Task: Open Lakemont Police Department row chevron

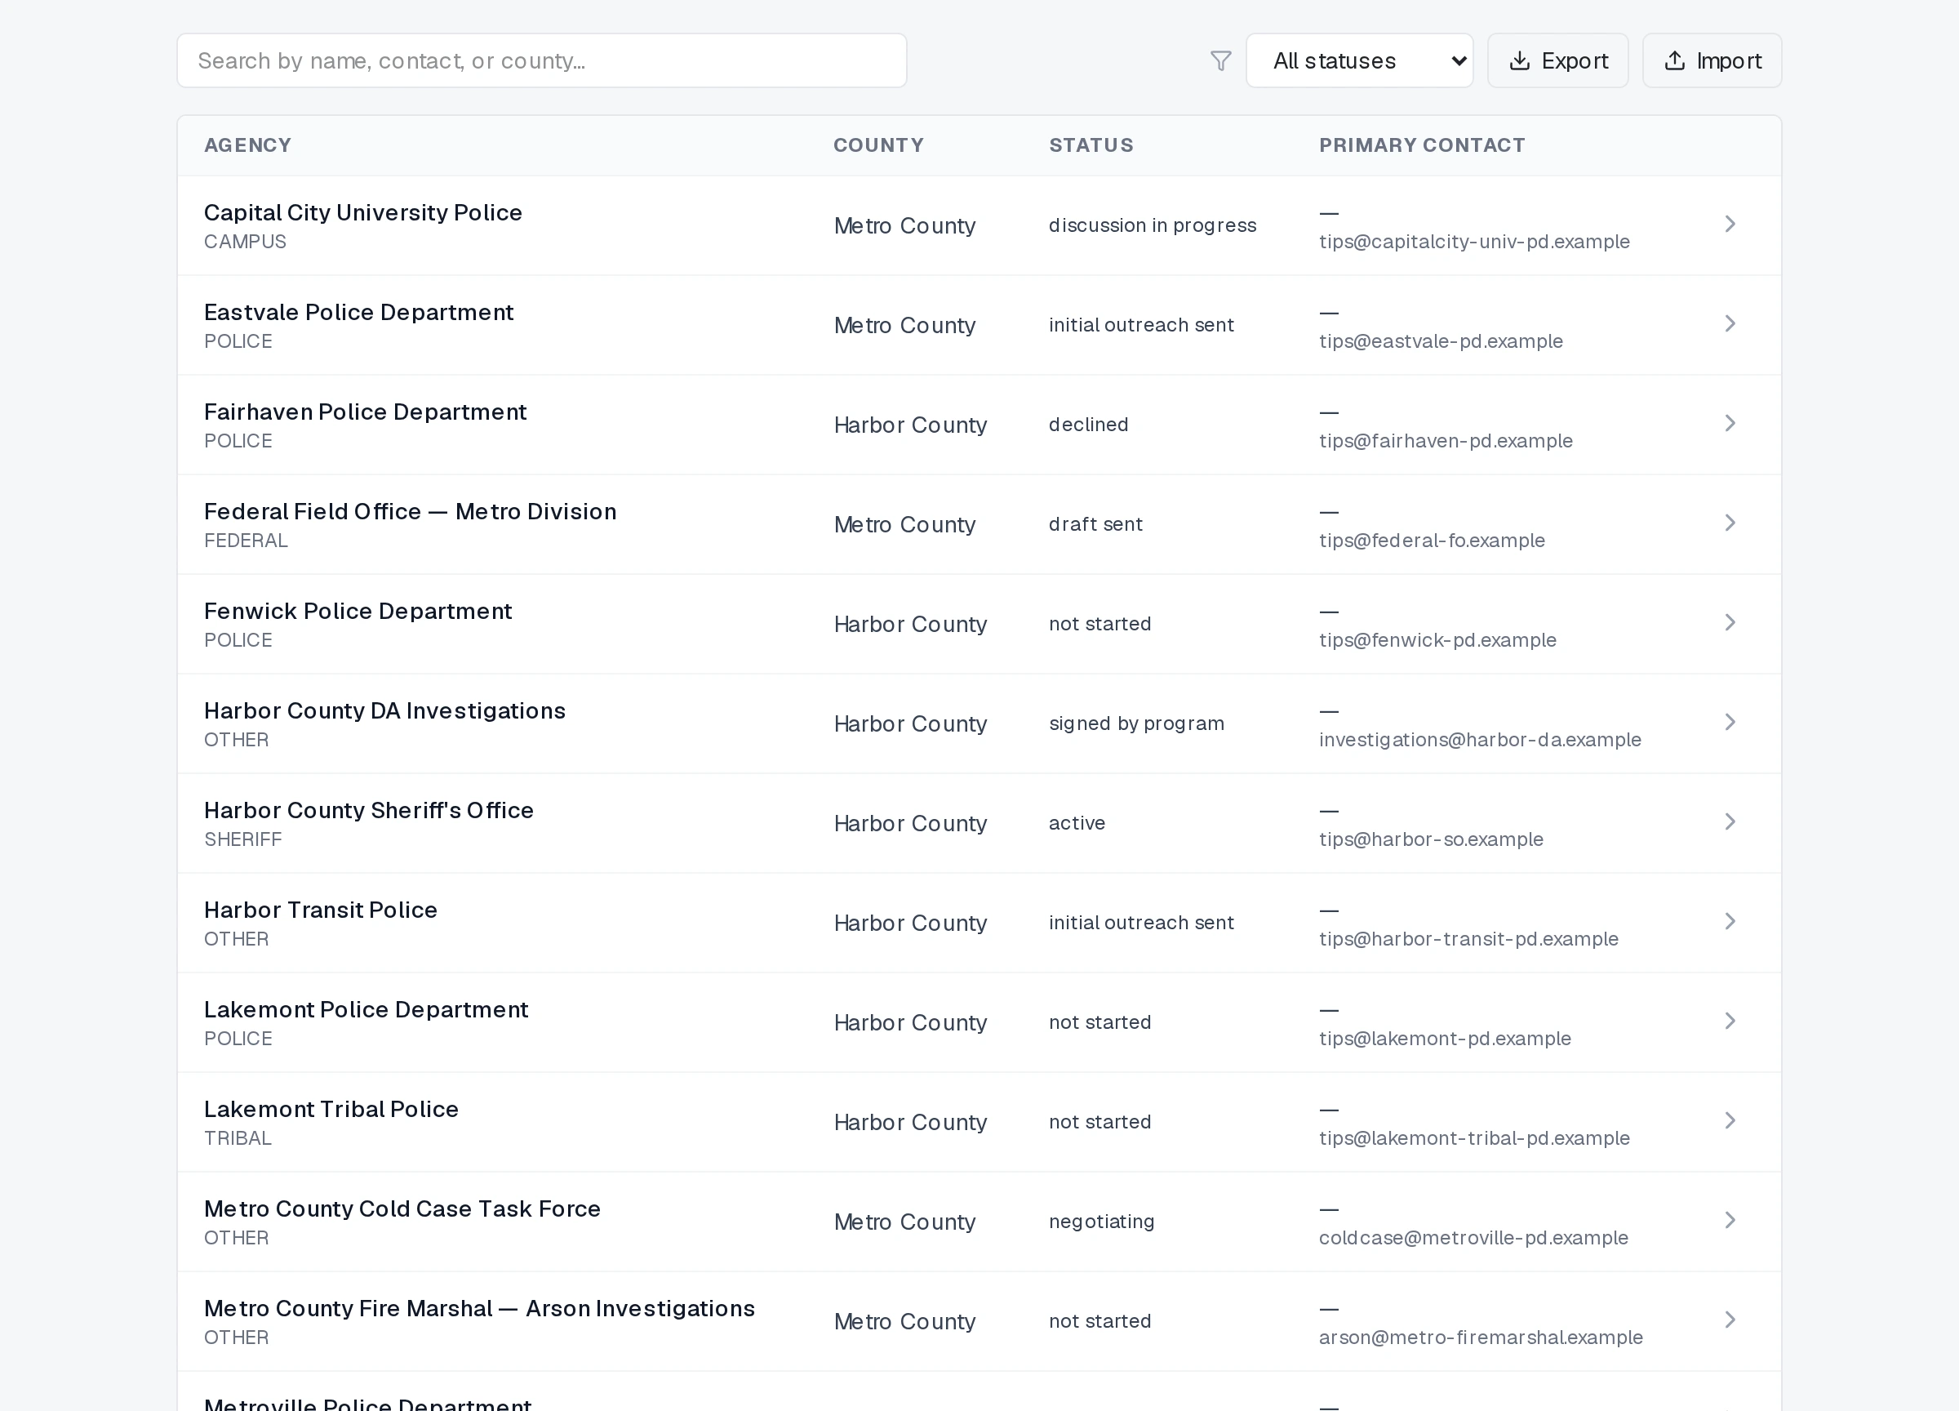Action: (x=1730, y=1022)
